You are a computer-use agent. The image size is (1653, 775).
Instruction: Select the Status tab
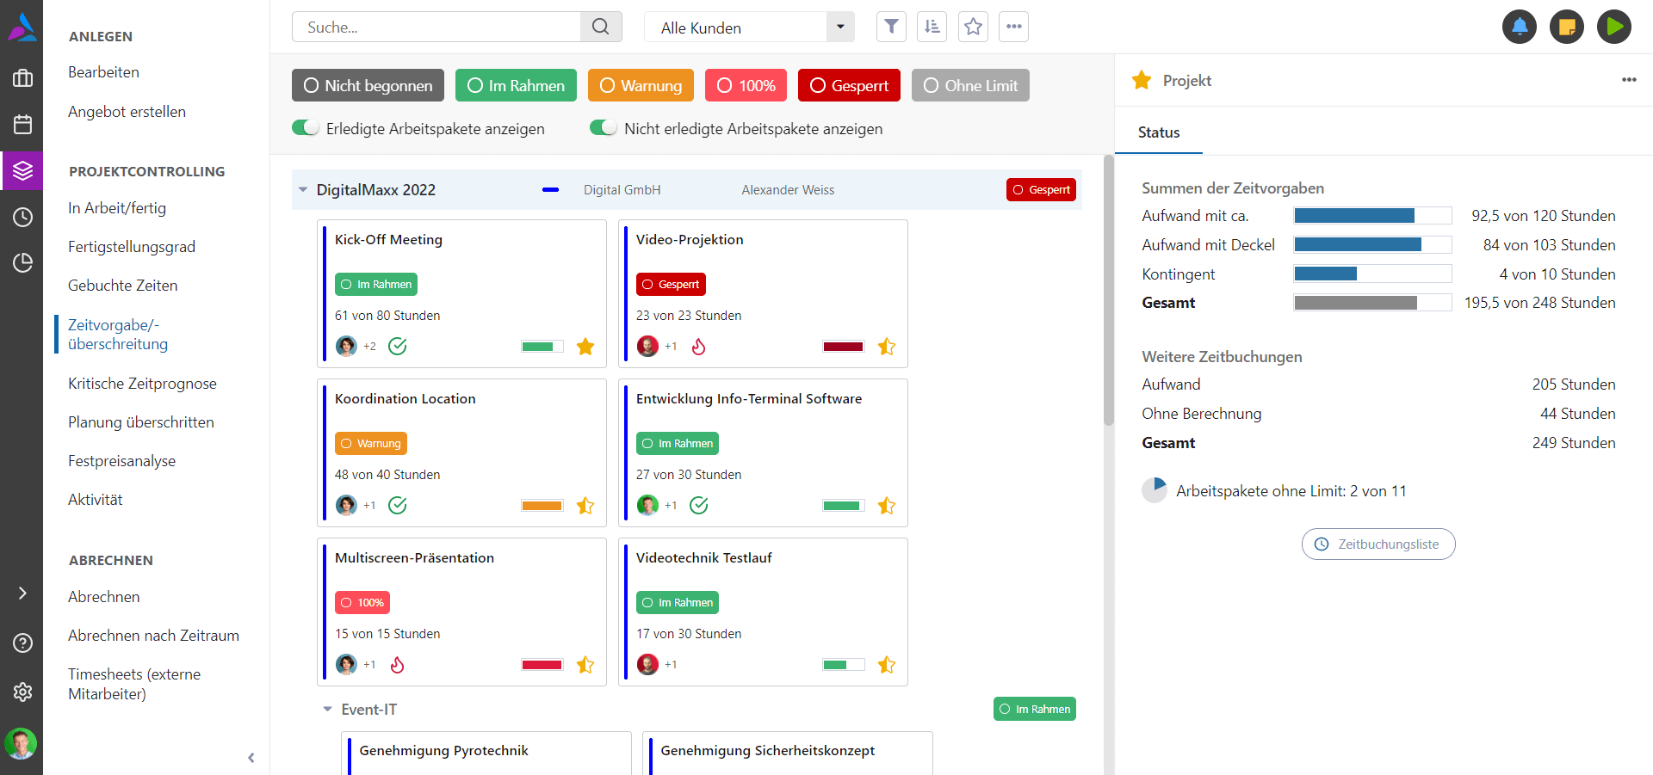point(1158,132)
